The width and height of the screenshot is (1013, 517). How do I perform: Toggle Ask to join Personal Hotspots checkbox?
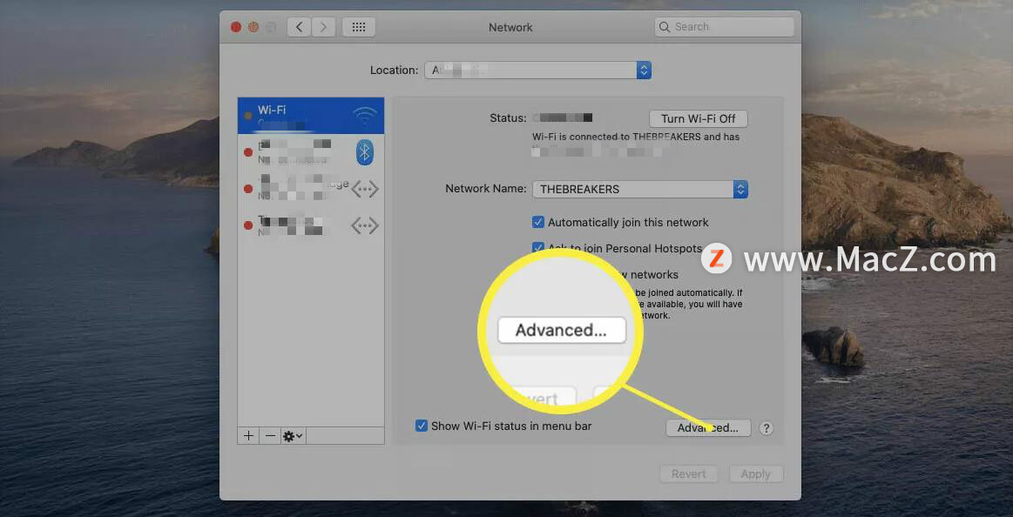[537, 248]
